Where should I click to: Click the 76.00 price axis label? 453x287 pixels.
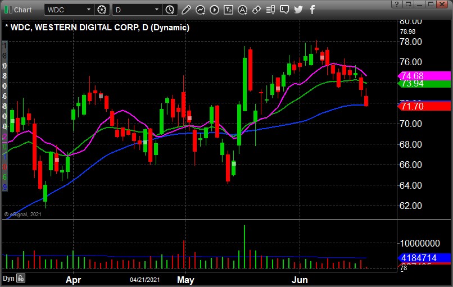pos(410,62)
